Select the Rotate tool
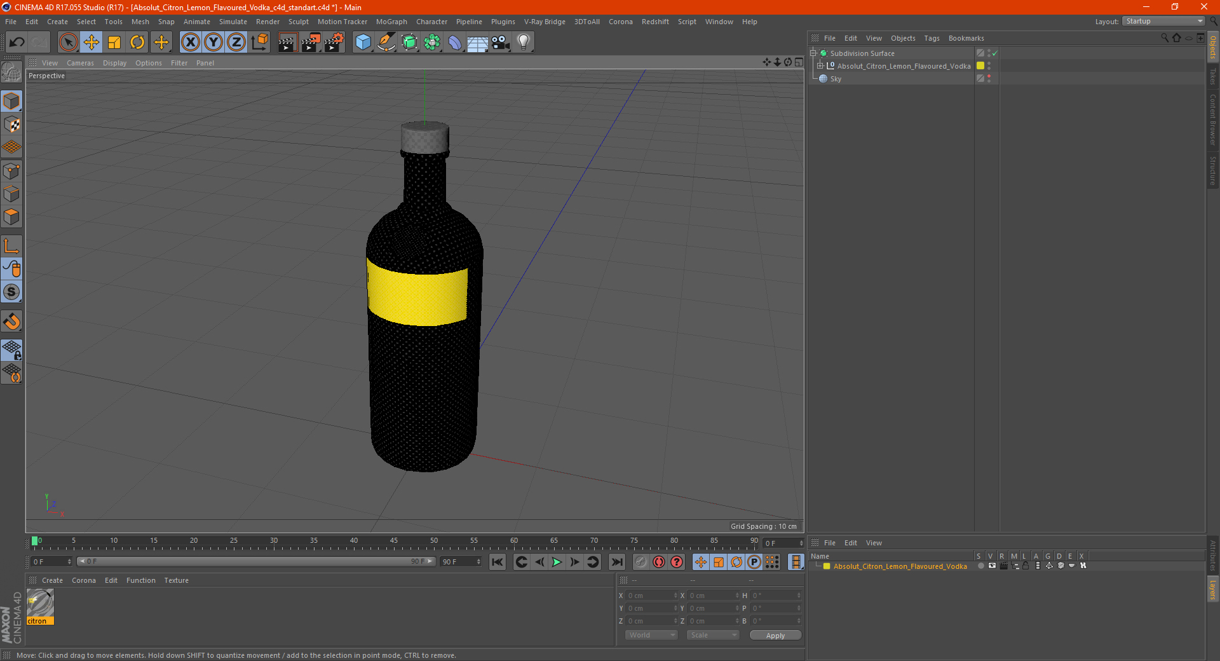 [137, 43]
